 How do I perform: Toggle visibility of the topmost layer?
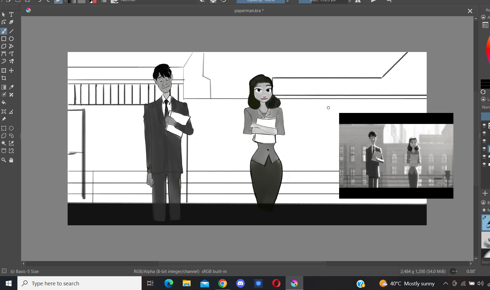click(484, 125)
